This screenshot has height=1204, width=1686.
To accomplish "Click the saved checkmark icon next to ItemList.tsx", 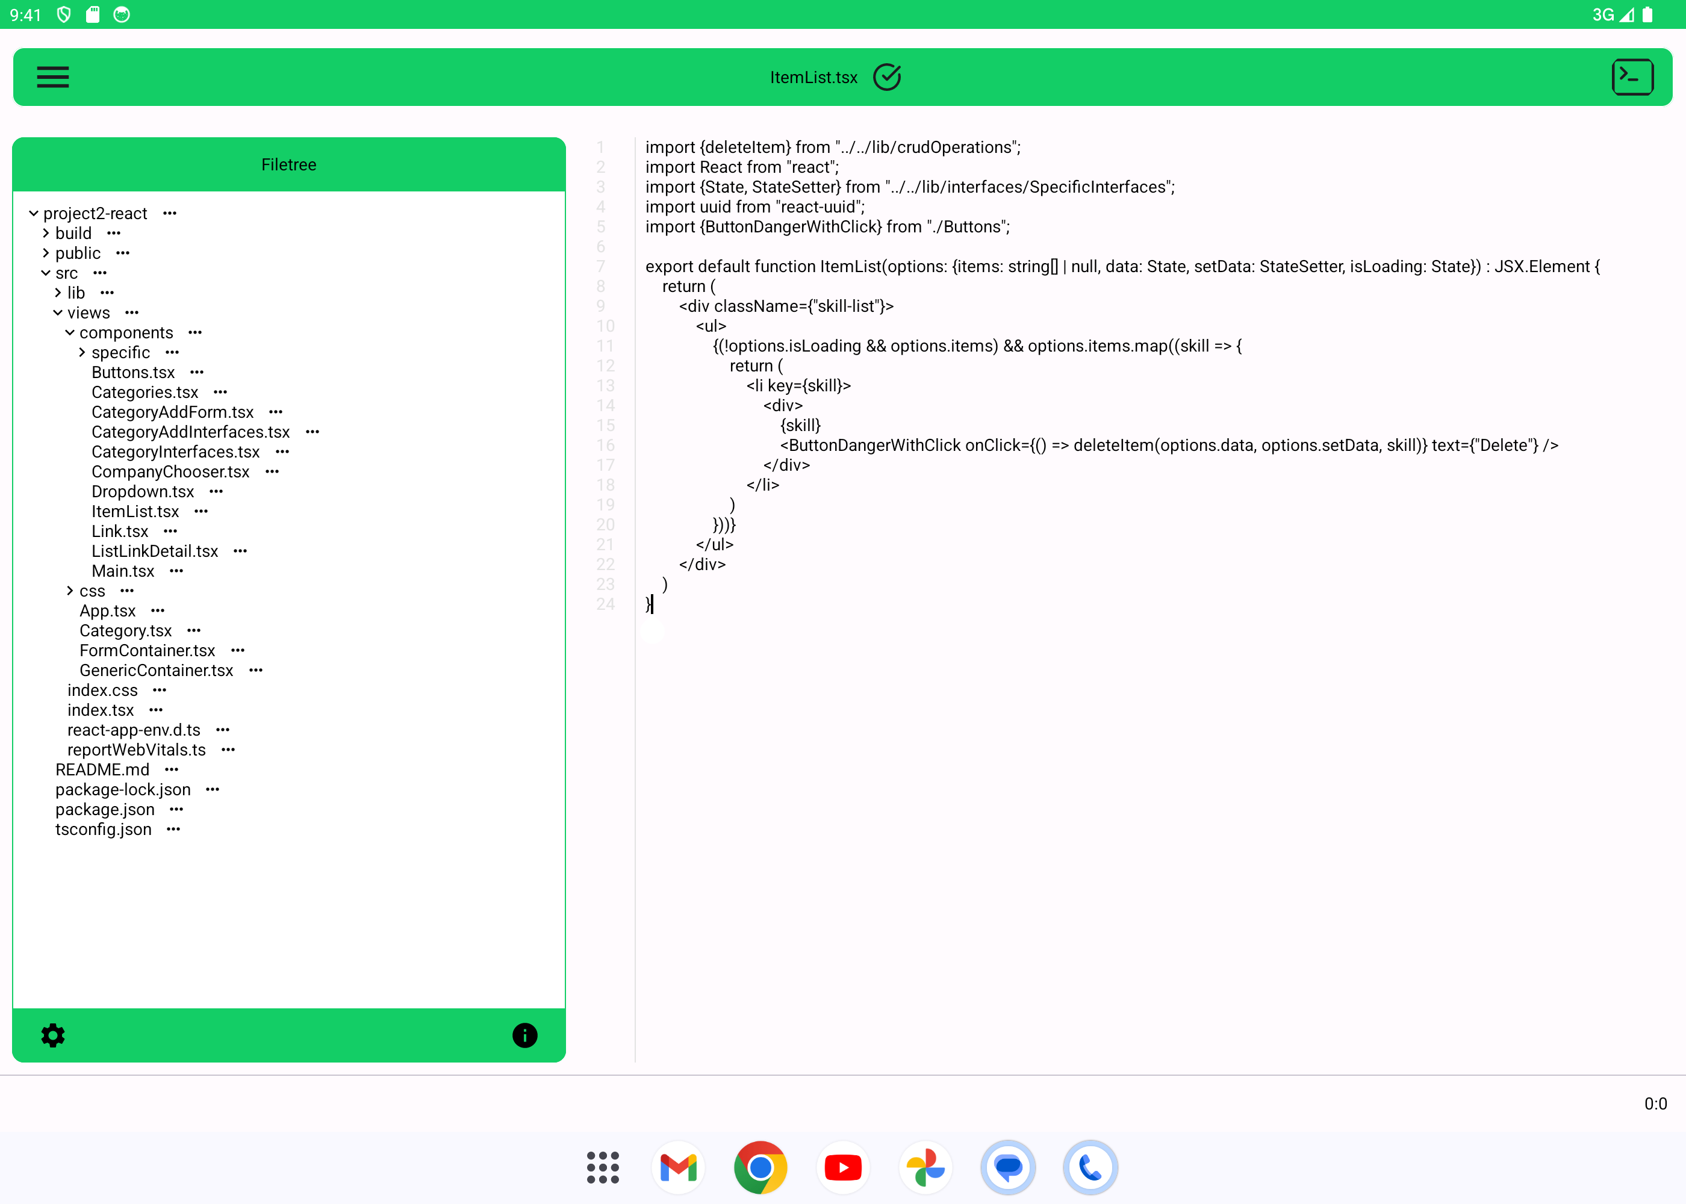I will pos(887,77).
